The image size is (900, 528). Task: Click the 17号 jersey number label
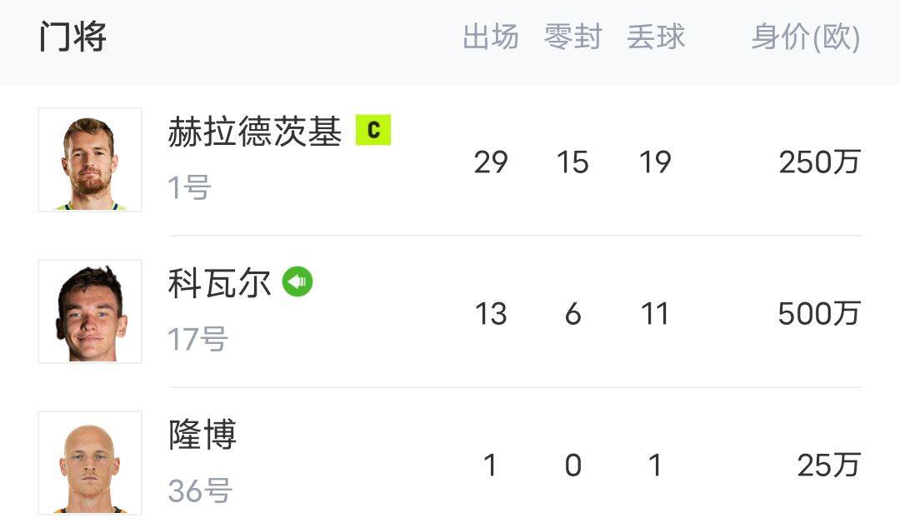click(197, 340)
